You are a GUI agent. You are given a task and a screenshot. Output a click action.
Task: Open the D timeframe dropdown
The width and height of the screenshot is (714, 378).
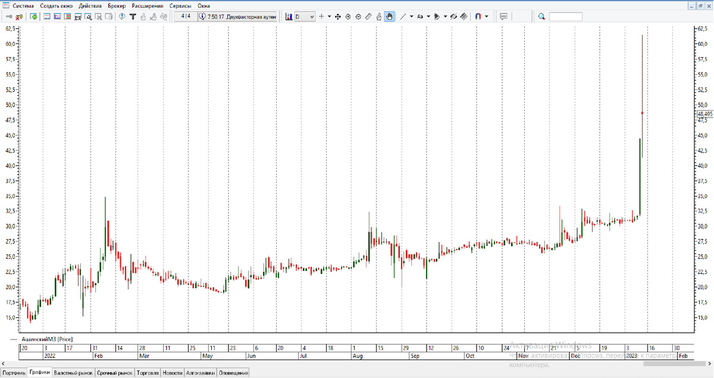305,17
